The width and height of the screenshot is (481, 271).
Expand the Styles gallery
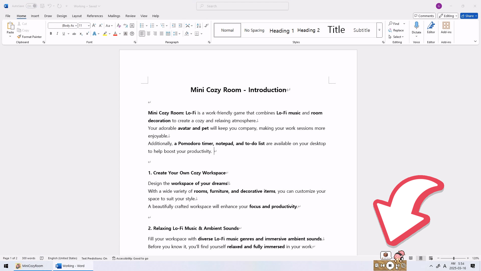(x=379, y=30)
